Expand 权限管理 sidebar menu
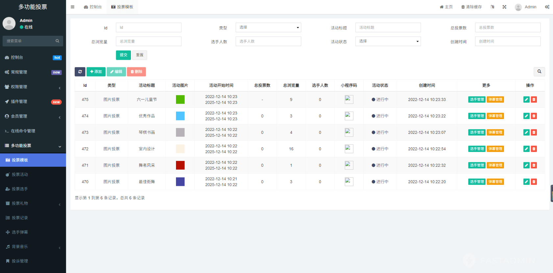 pos(33,87)
